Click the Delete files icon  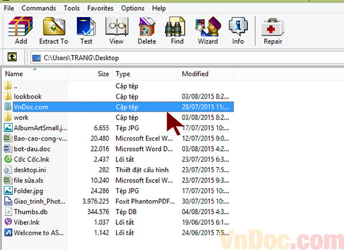click(147, 26)
